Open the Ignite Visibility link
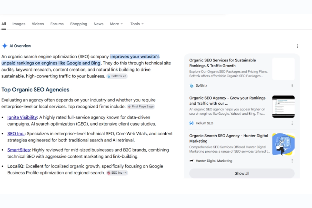The width and height of the screenshot is (312, 208). tap(22, 118)
